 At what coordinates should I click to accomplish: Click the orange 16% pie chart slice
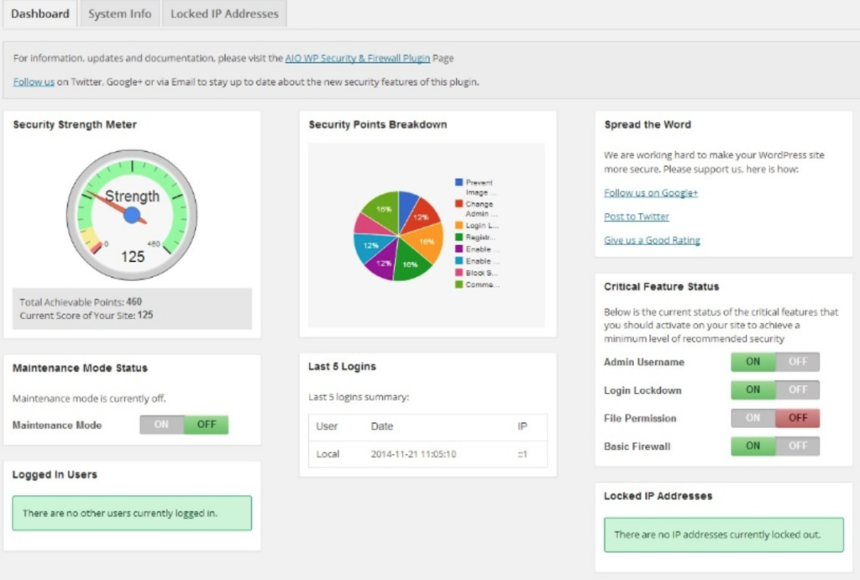point(425,240)
